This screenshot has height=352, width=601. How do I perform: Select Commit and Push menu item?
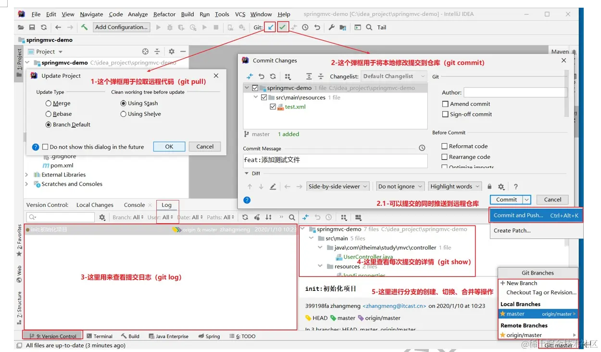coord(536,215)
